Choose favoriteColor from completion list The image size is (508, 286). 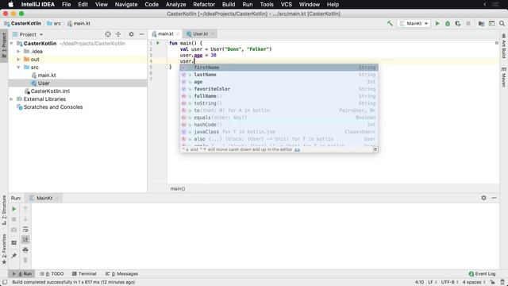[279, 89]
